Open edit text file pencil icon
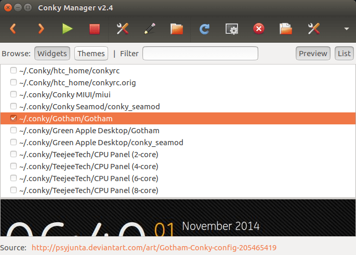356x255 pixels. click(150, 29)
